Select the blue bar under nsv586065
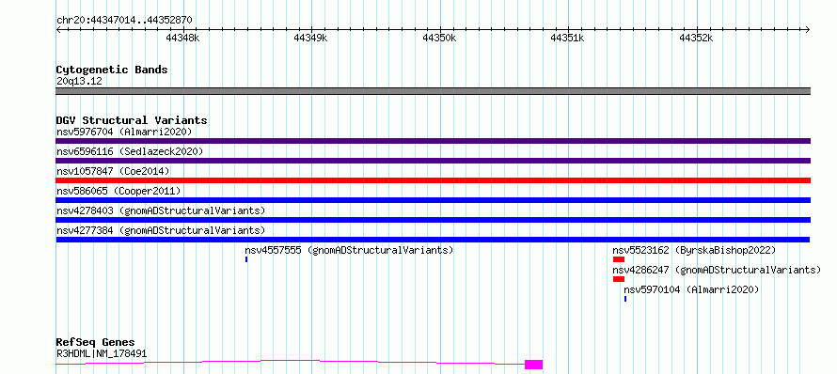 433,200
